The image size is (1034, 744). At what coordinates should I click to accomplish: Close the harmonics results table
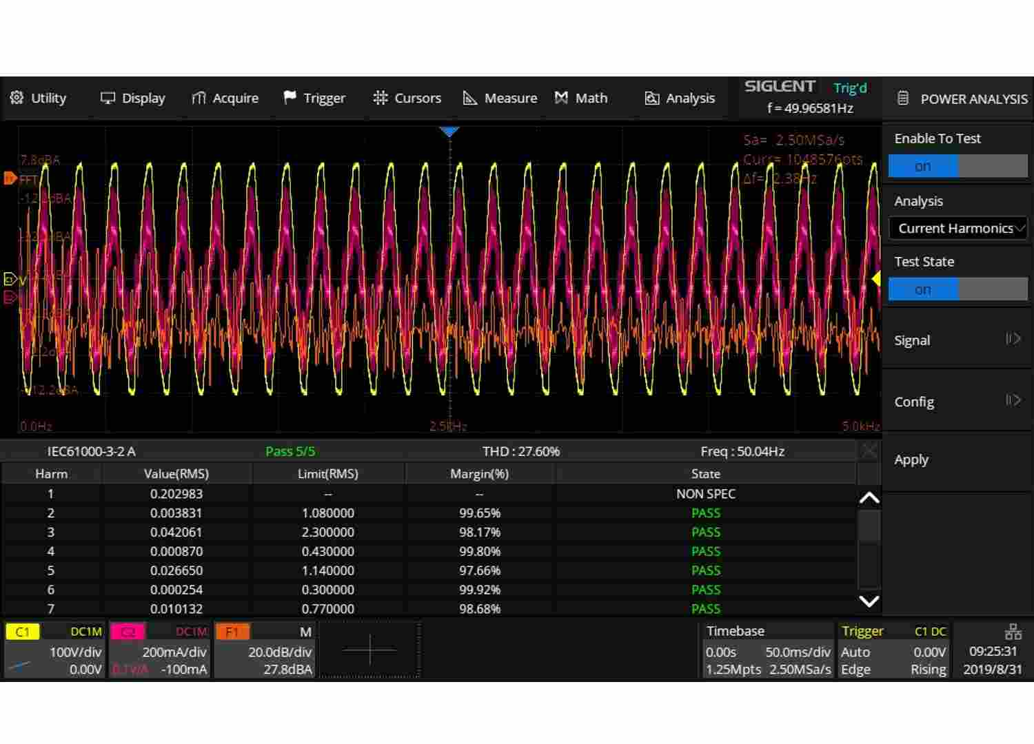click(x=869, y=451)
